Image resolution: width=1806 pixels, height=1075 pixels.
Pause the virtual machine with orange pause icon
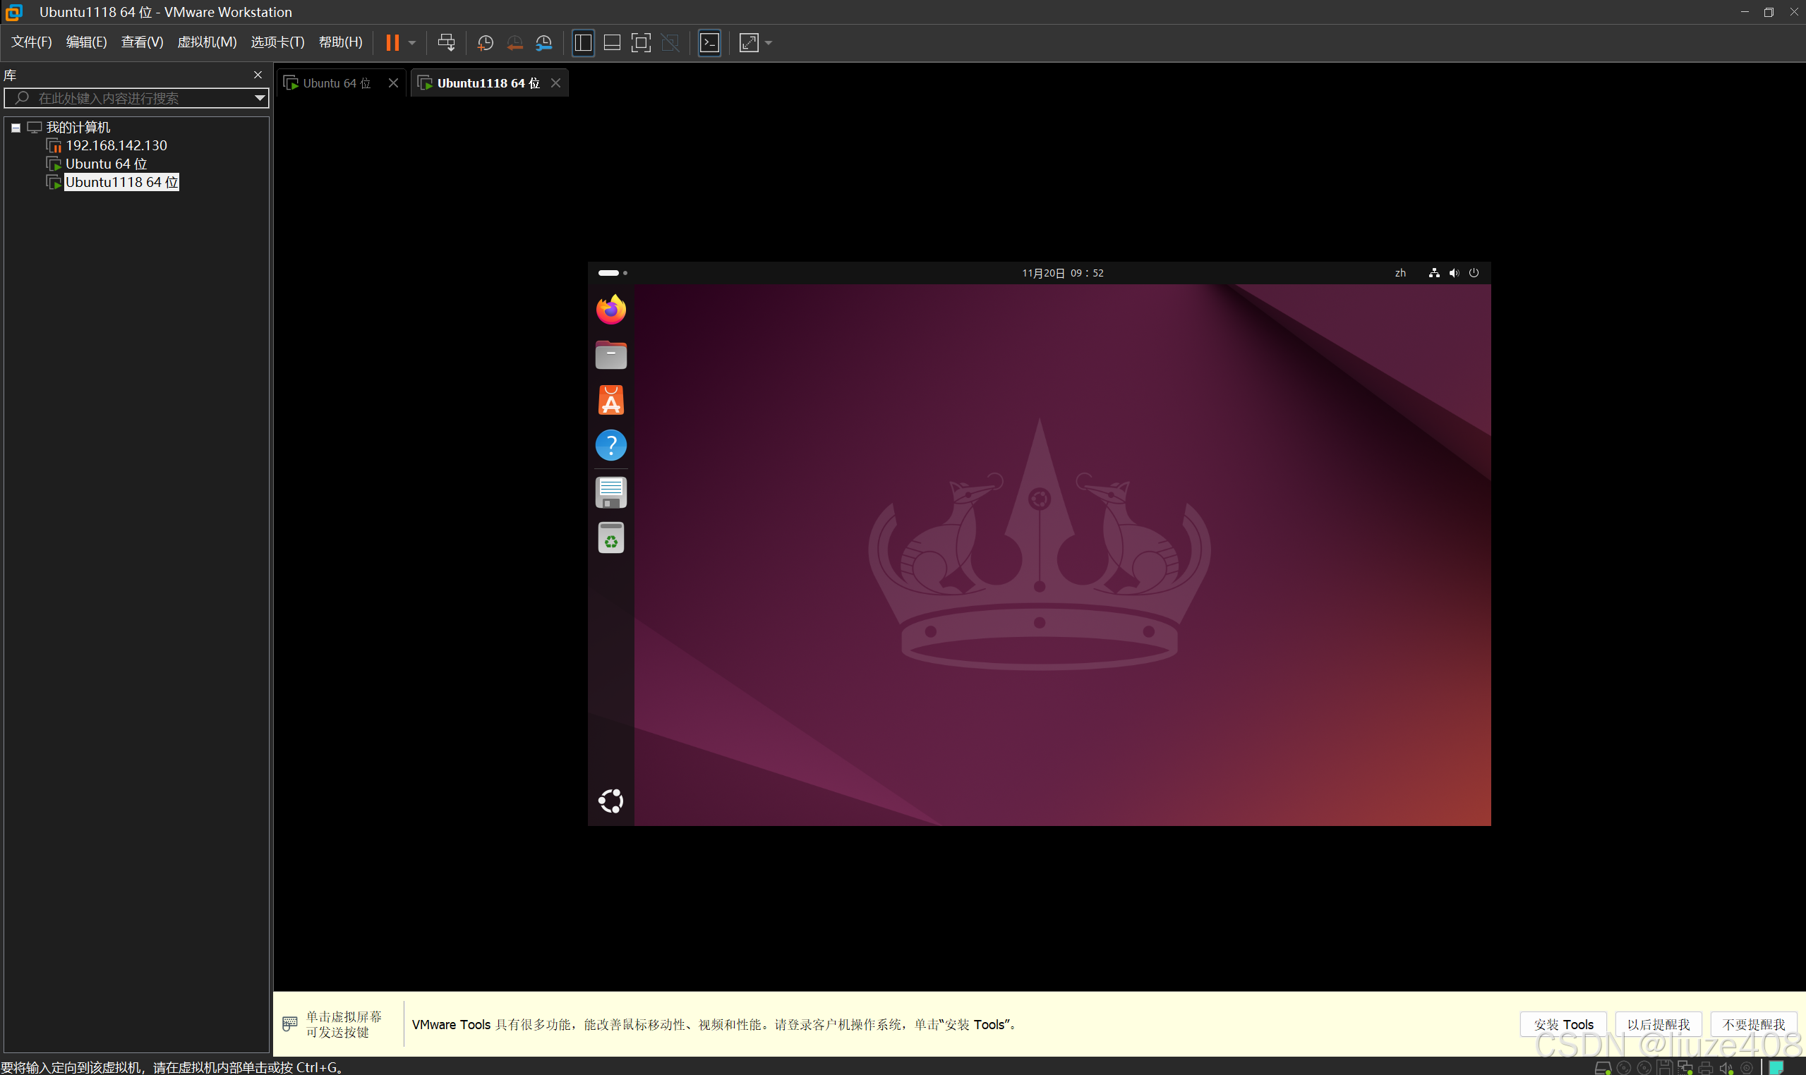pyautogui.click(x=392, y=43)
